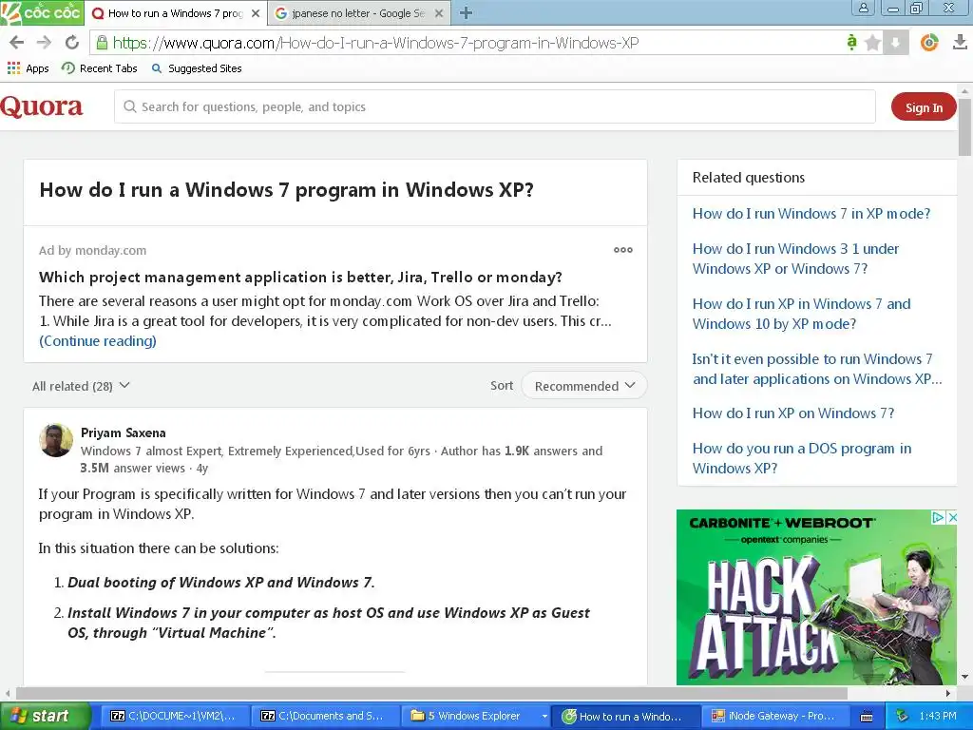Image resolution: width=973 pixels, height=730 pixels.
Task: Bookmark the page with the star icon
Action: [872, 43]
